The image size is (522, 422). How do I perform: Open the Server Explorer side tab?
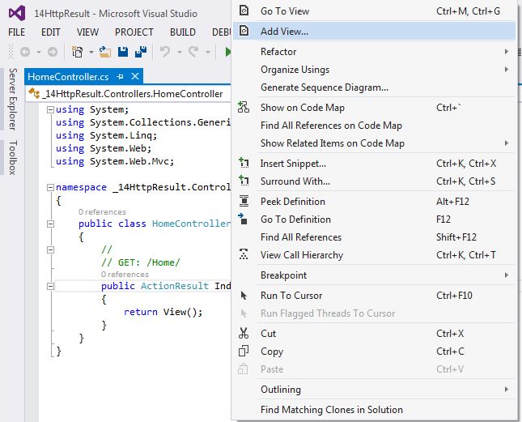(x=12, y=100)
